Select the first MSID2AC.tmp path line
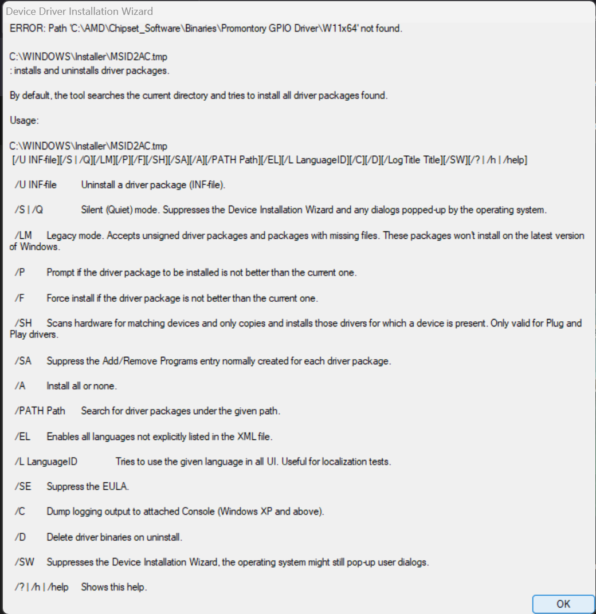Viewport: 596px width, 614px height. (x=88, y=57)
